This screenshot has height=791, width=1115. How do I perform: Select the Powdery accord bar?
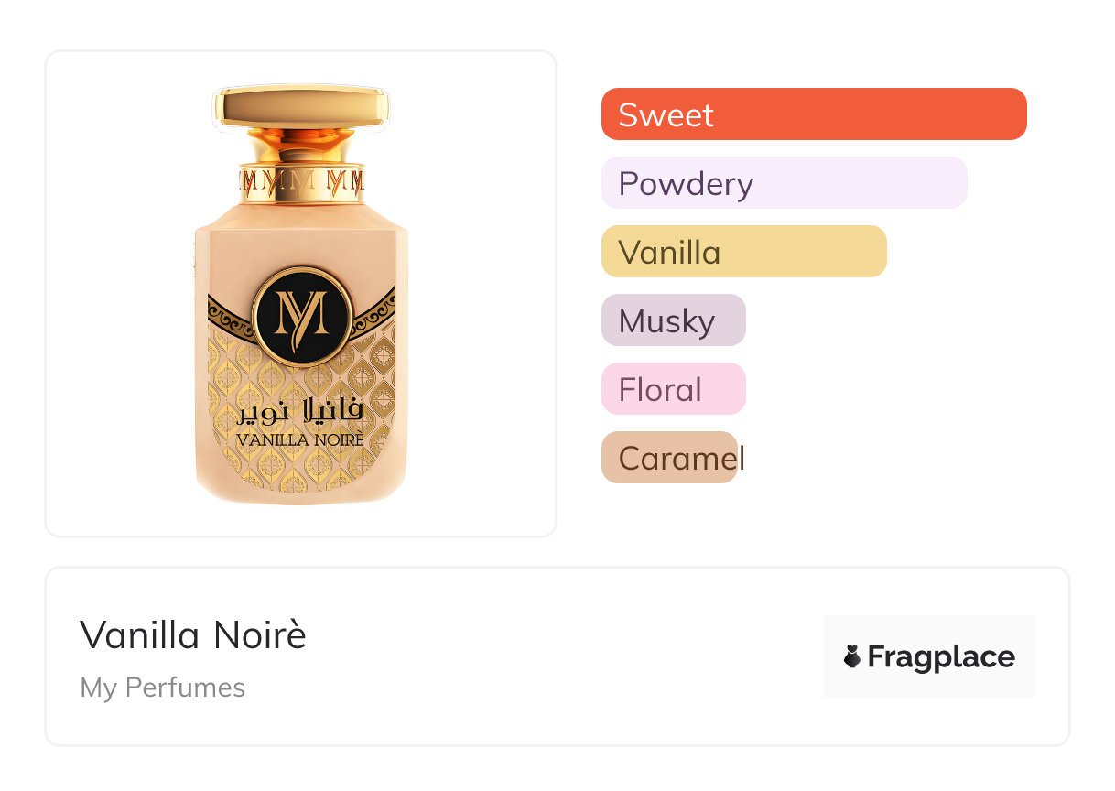(784, 183)
